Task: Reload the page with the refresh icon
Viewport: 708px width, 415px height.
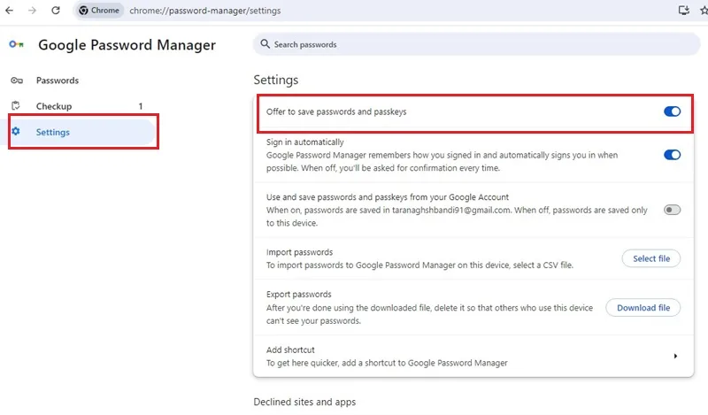Action: [56, 10]
